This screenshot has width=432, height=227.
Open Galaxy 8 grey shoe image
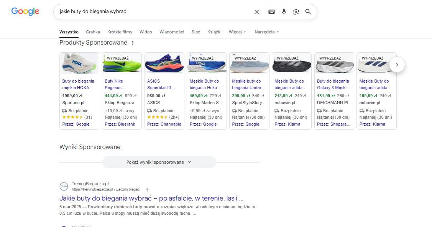point(334,63)
